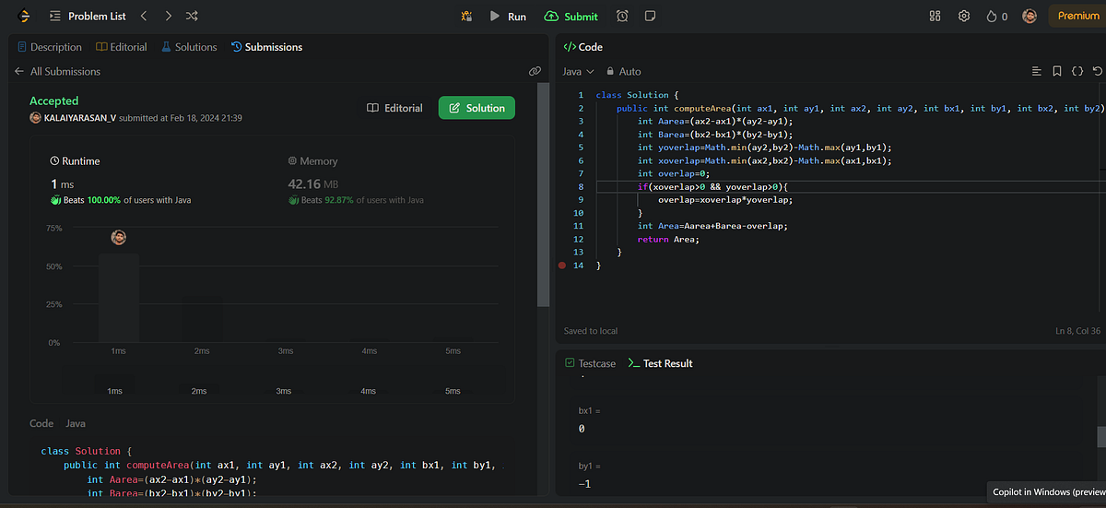The width and height of the screenshot is (1106, 508).
Task: Open the debugger icon beside Run
Action: [466, 16]
